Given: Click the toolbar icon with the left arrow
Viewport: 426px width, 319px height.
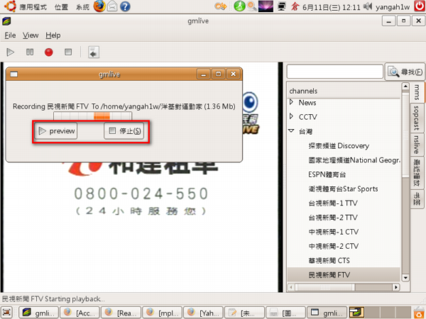Looking at the screenshot, I should pyautogui.click(x=94, y=52).
